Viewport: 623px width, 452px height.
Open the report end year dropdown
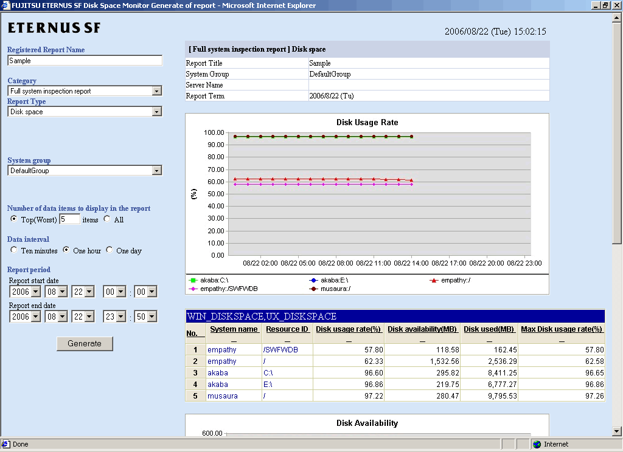click(36, 317)
